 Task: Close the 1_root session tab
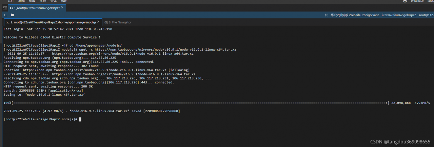pyautogui.click(x=62, y=7)
